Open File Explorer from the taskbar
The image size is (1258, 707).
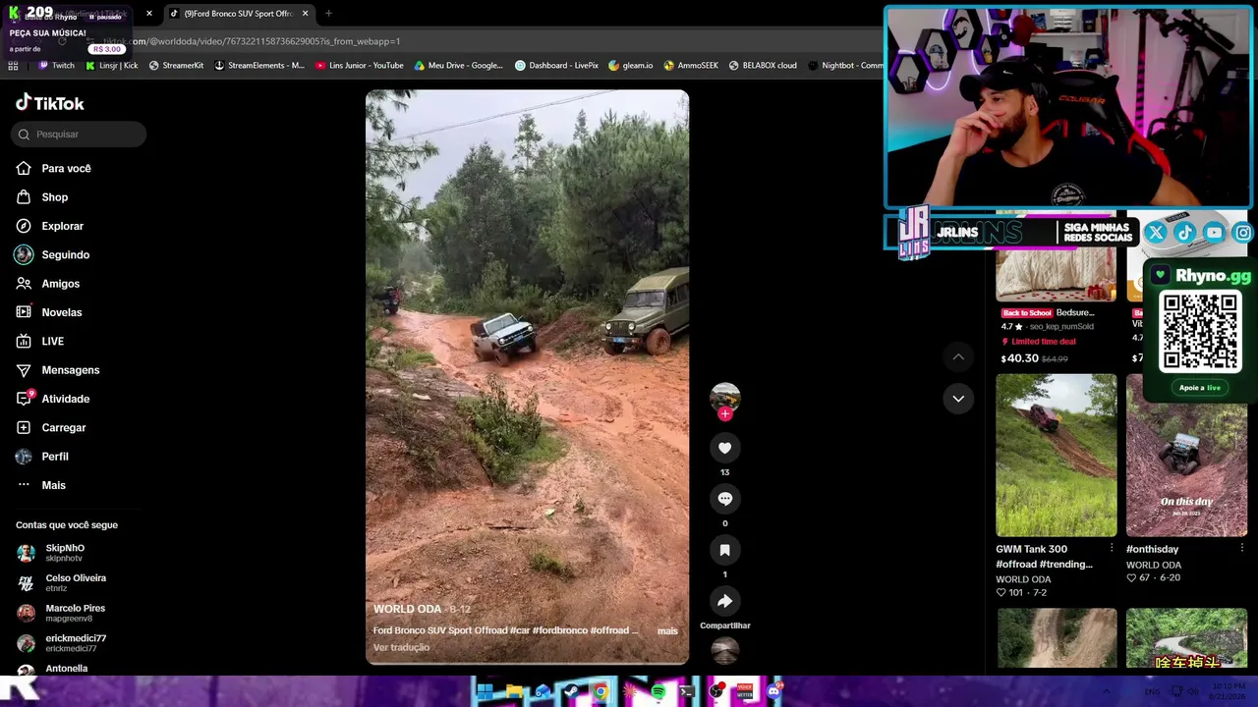coord(513,691)
